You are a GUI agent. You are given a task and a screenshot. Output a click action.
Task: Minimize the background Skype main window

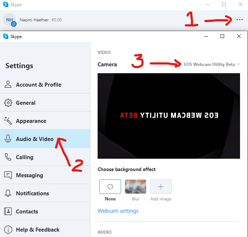pos(208,4)
